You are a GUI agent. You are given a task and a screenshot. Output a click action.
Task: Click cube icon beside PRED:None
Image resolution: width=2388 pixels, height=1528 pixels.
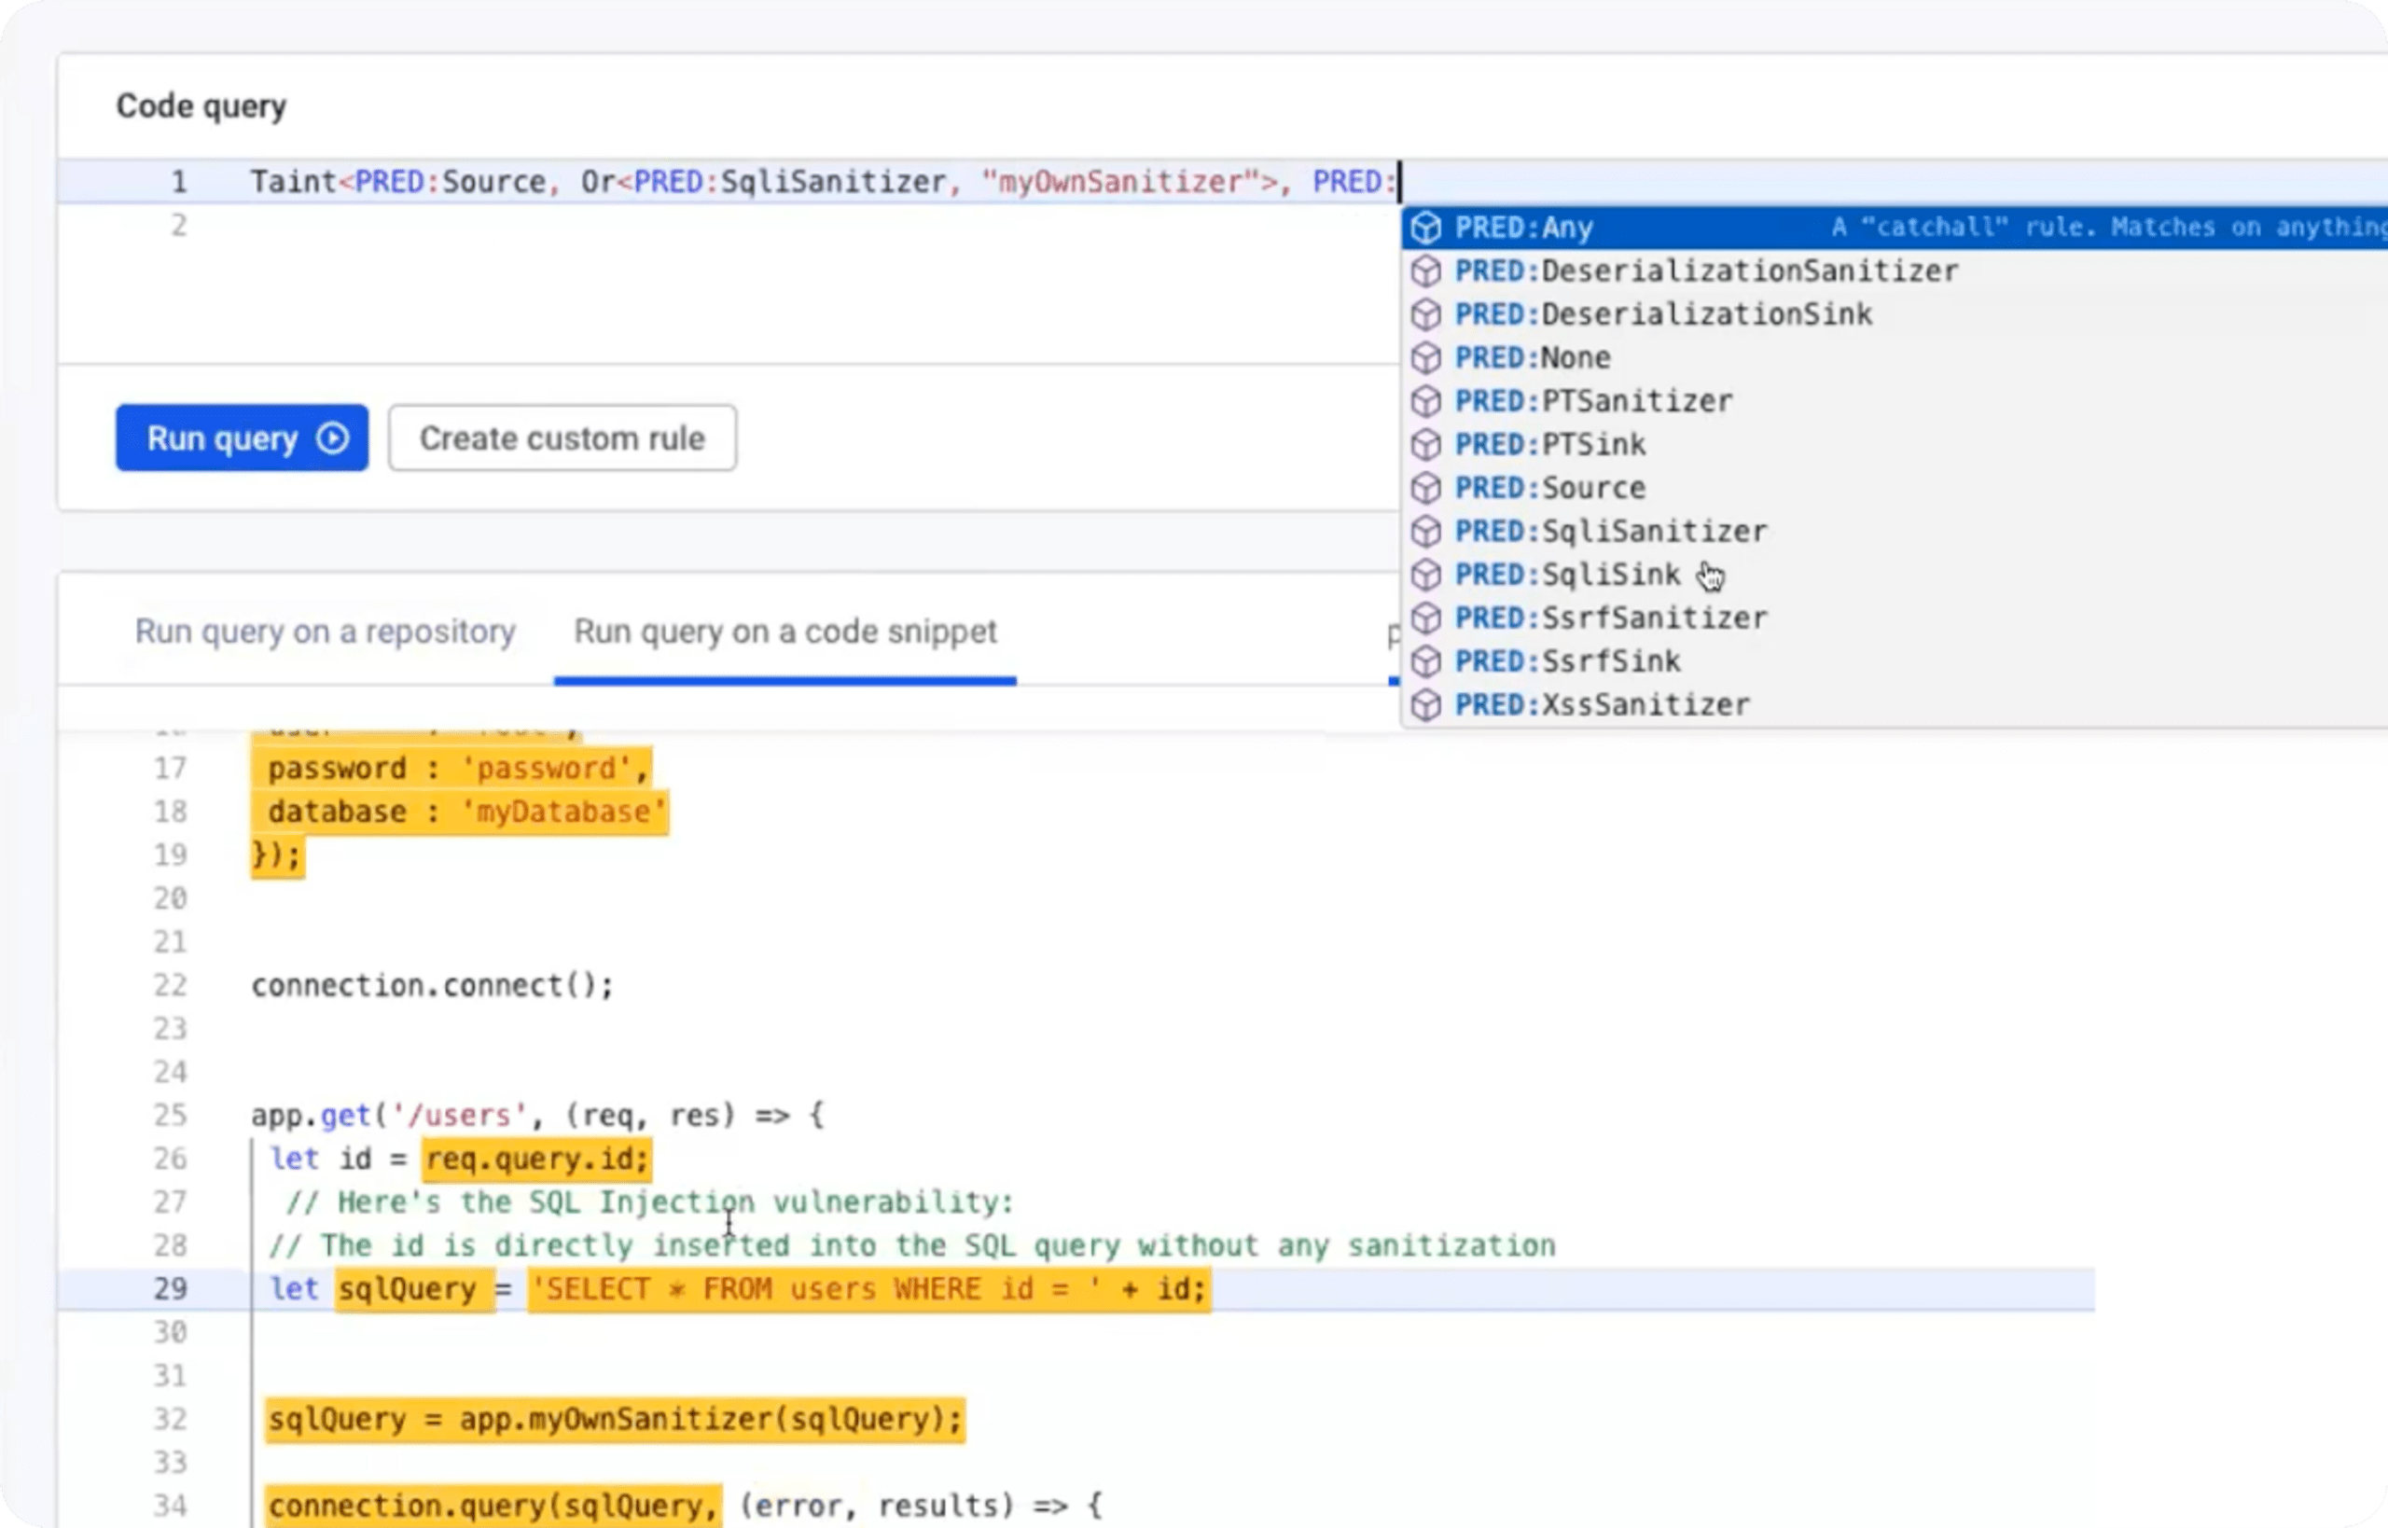tap(1425, 357)
